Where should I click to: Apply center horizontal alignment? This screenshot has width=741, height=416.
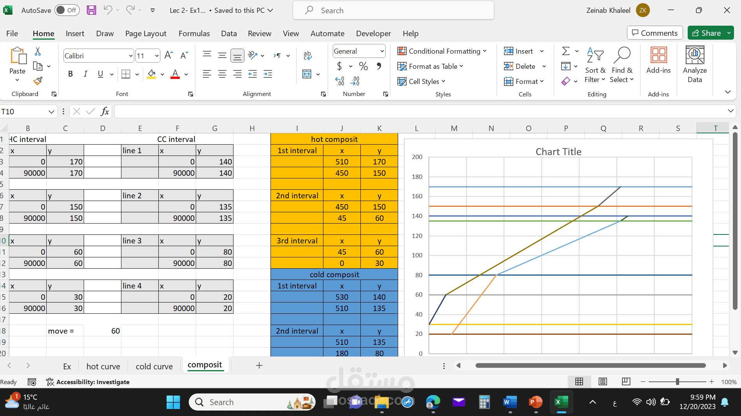coord(222,74)
